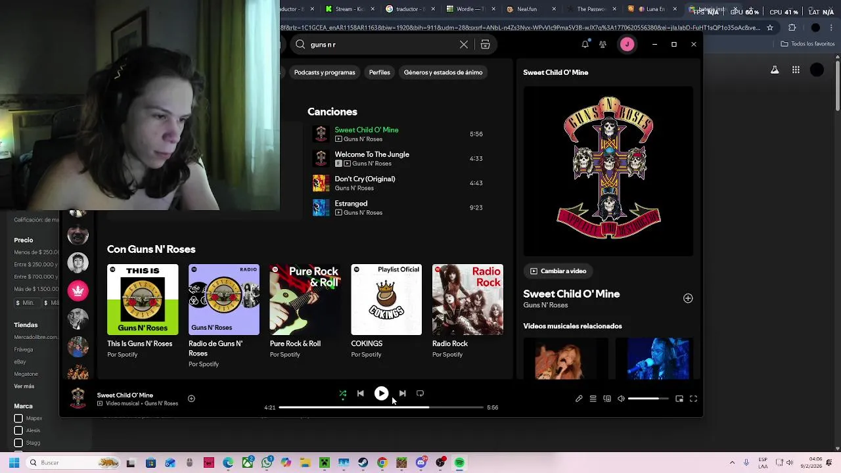Select the Podcasts y programas filter
Image resolution: width=841 pixels, height=473 pixels.
click(325, 72)
